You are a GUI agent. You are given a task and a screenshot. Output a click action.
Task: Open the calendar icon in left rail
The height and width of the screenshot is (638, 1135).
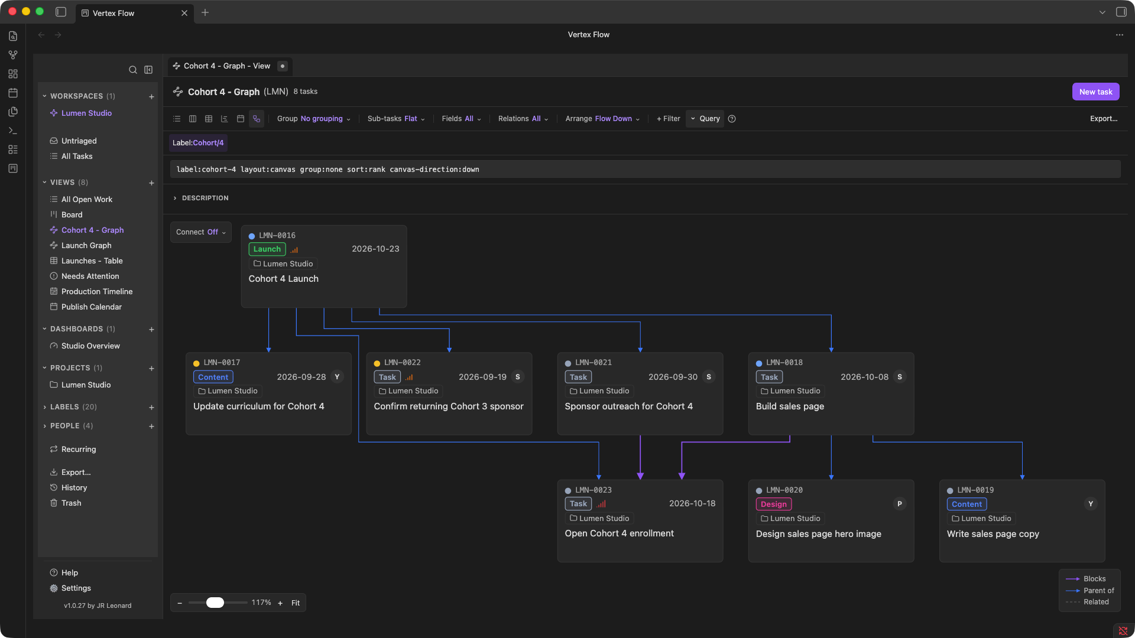tap(13, 93)
